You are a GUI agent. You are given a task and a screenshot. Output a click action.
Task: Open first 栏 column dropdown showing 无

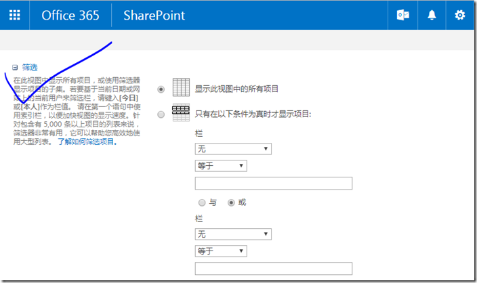click(233, 149)
